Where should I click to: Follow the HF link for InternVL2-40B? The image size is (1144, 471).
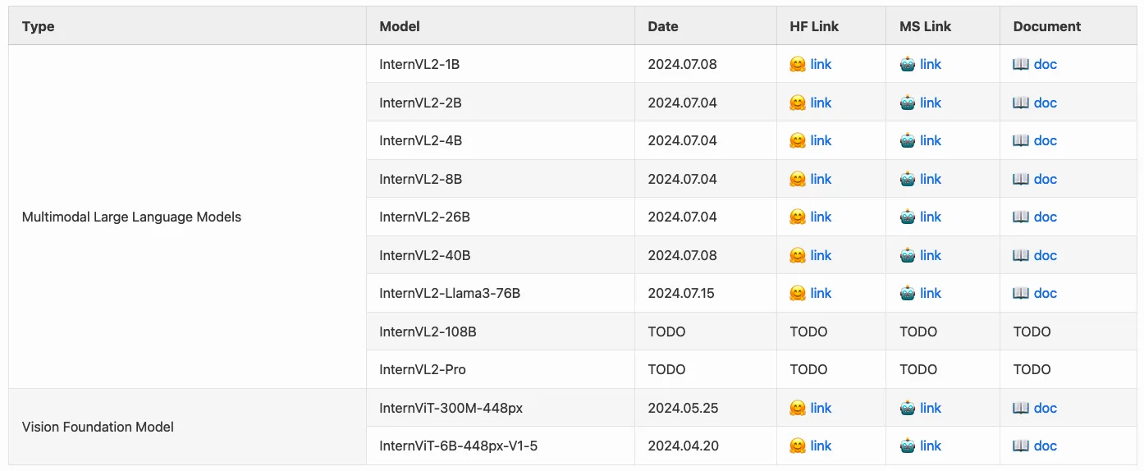point(821,255)
